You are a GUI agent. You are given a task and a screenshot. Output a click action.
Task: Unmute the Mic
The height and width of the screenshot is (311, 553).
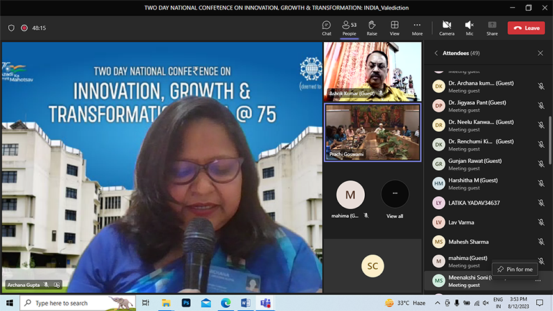point(469,28)
